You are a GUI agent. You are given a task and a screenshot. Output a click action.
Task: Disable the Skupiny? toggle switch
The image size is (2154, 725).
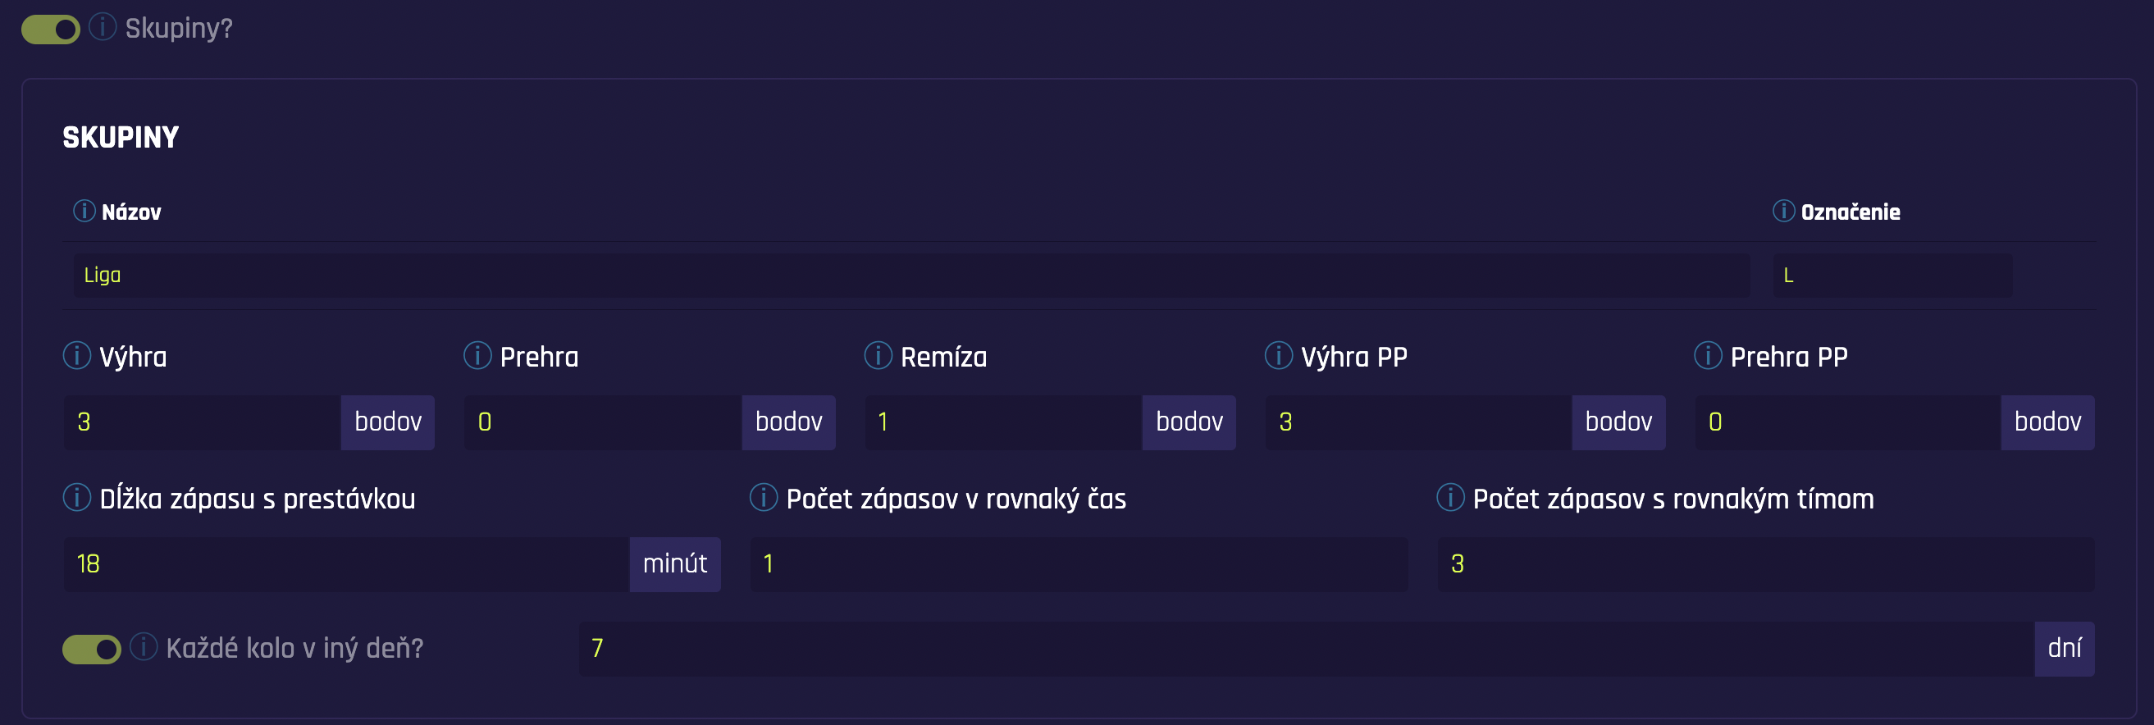(x=50, y=30)
